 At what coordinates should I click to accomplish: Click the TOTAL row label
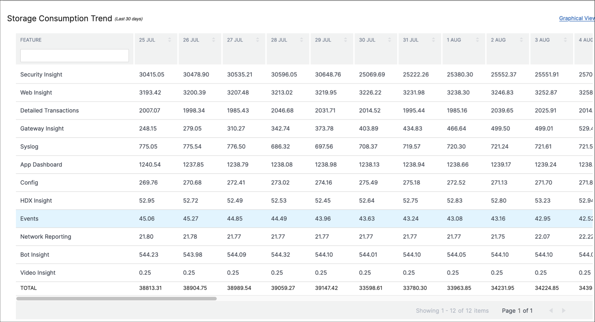(28, 288)
